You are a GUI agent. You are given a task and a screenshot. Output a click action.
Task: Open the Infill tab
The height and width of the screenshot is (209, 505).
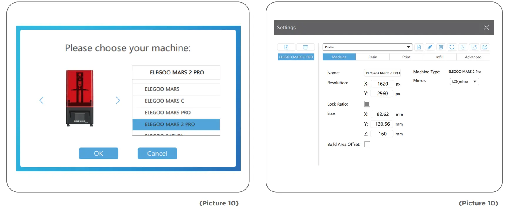coord(440,57)
